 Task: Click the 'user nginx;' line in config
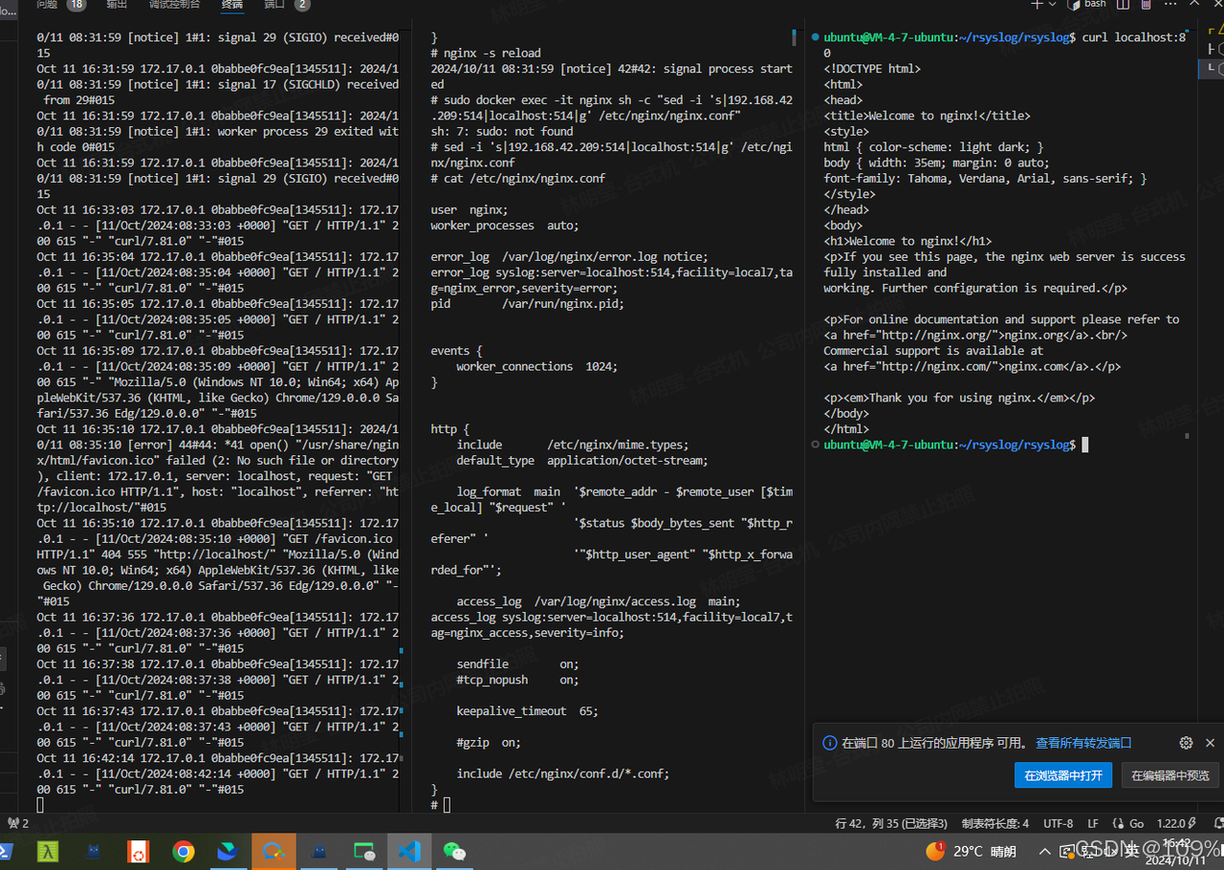pyautogui.click(x=470, y=209)
